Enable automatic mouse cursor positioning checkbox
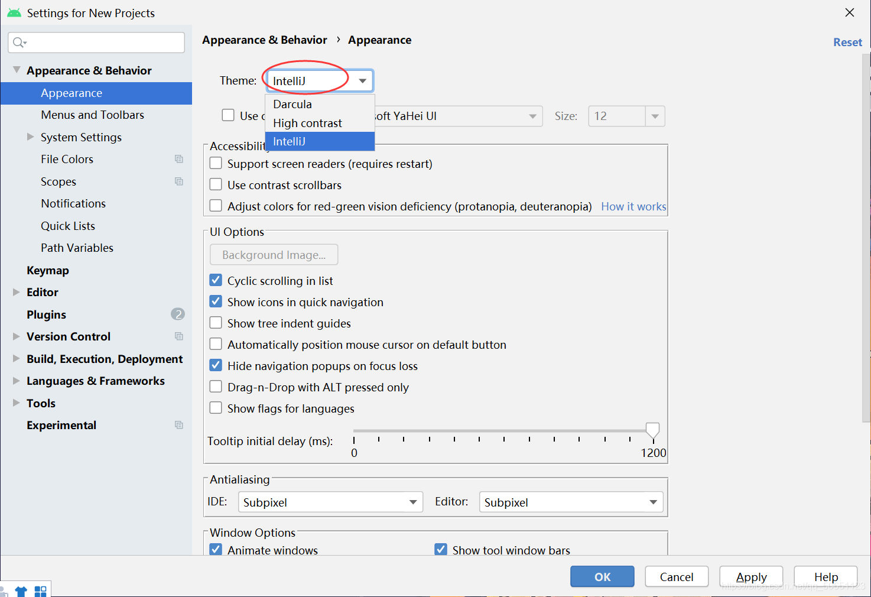The height and width of the screenshot is (597, 871). pyautogui.click(x=216, y=344)
